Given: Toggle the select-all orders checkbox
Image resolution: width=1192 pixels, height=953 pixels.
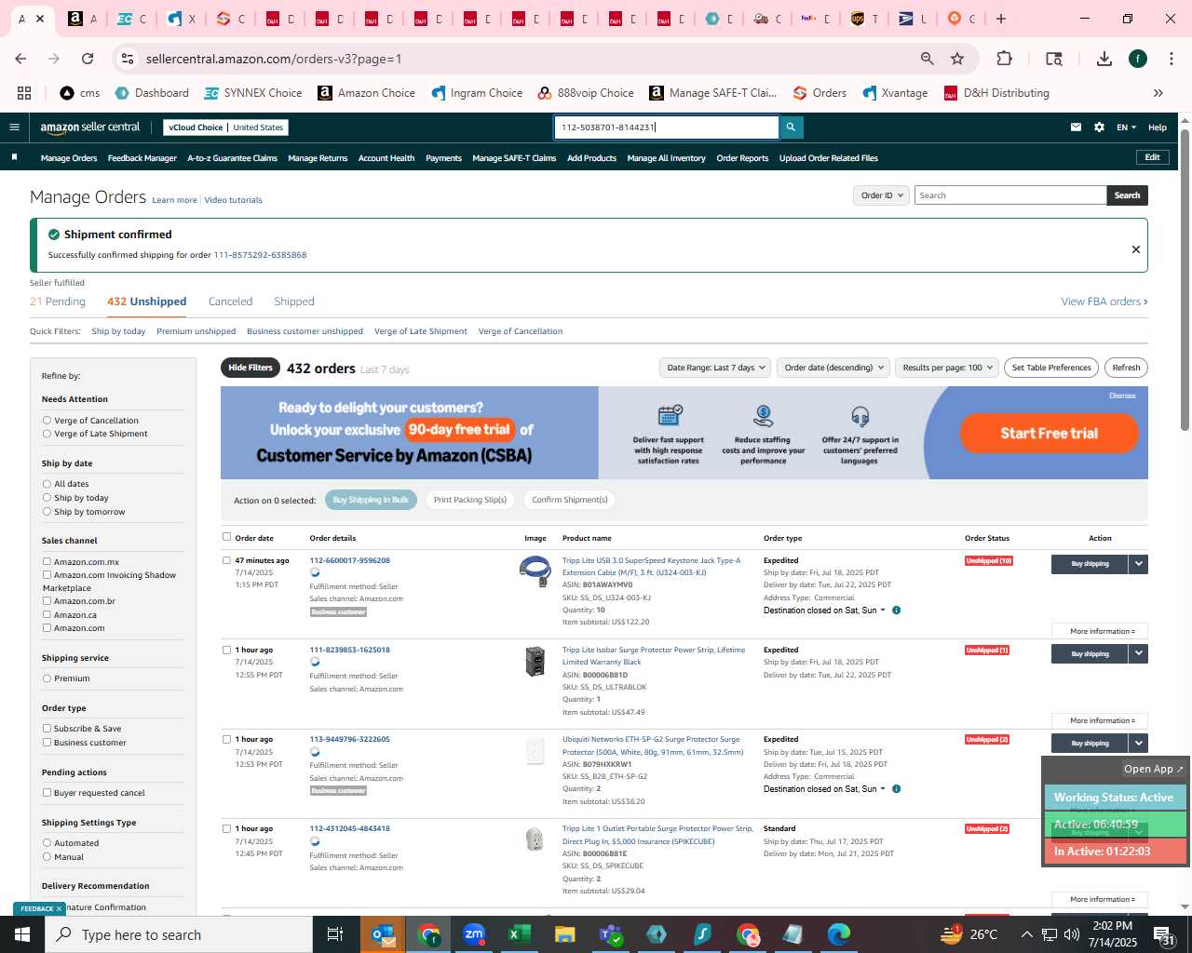Looking at the screenshot, I should [226, 537].
